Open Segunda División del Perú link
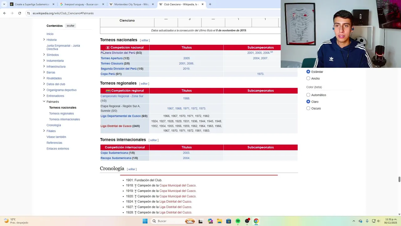The image size is (401, 226). click(118, 69)
